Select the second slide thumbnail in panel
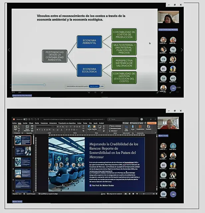This screenshot has width=205, height=213. tap(23, 151)
